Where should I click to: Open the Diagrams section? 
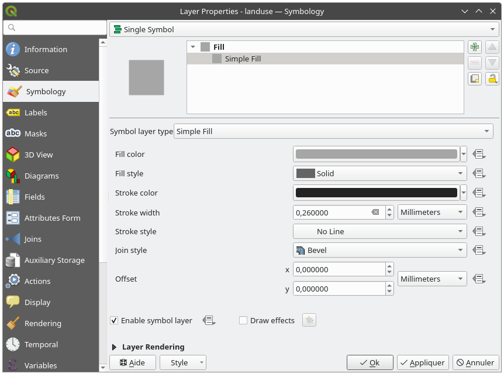coord(36,176)
